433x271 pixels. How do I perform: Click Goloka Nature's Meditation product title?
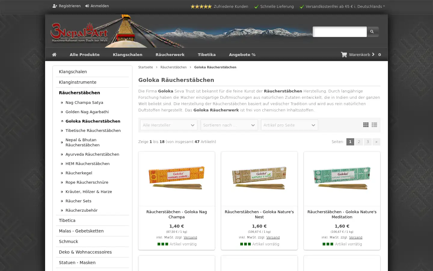[342, 214]
